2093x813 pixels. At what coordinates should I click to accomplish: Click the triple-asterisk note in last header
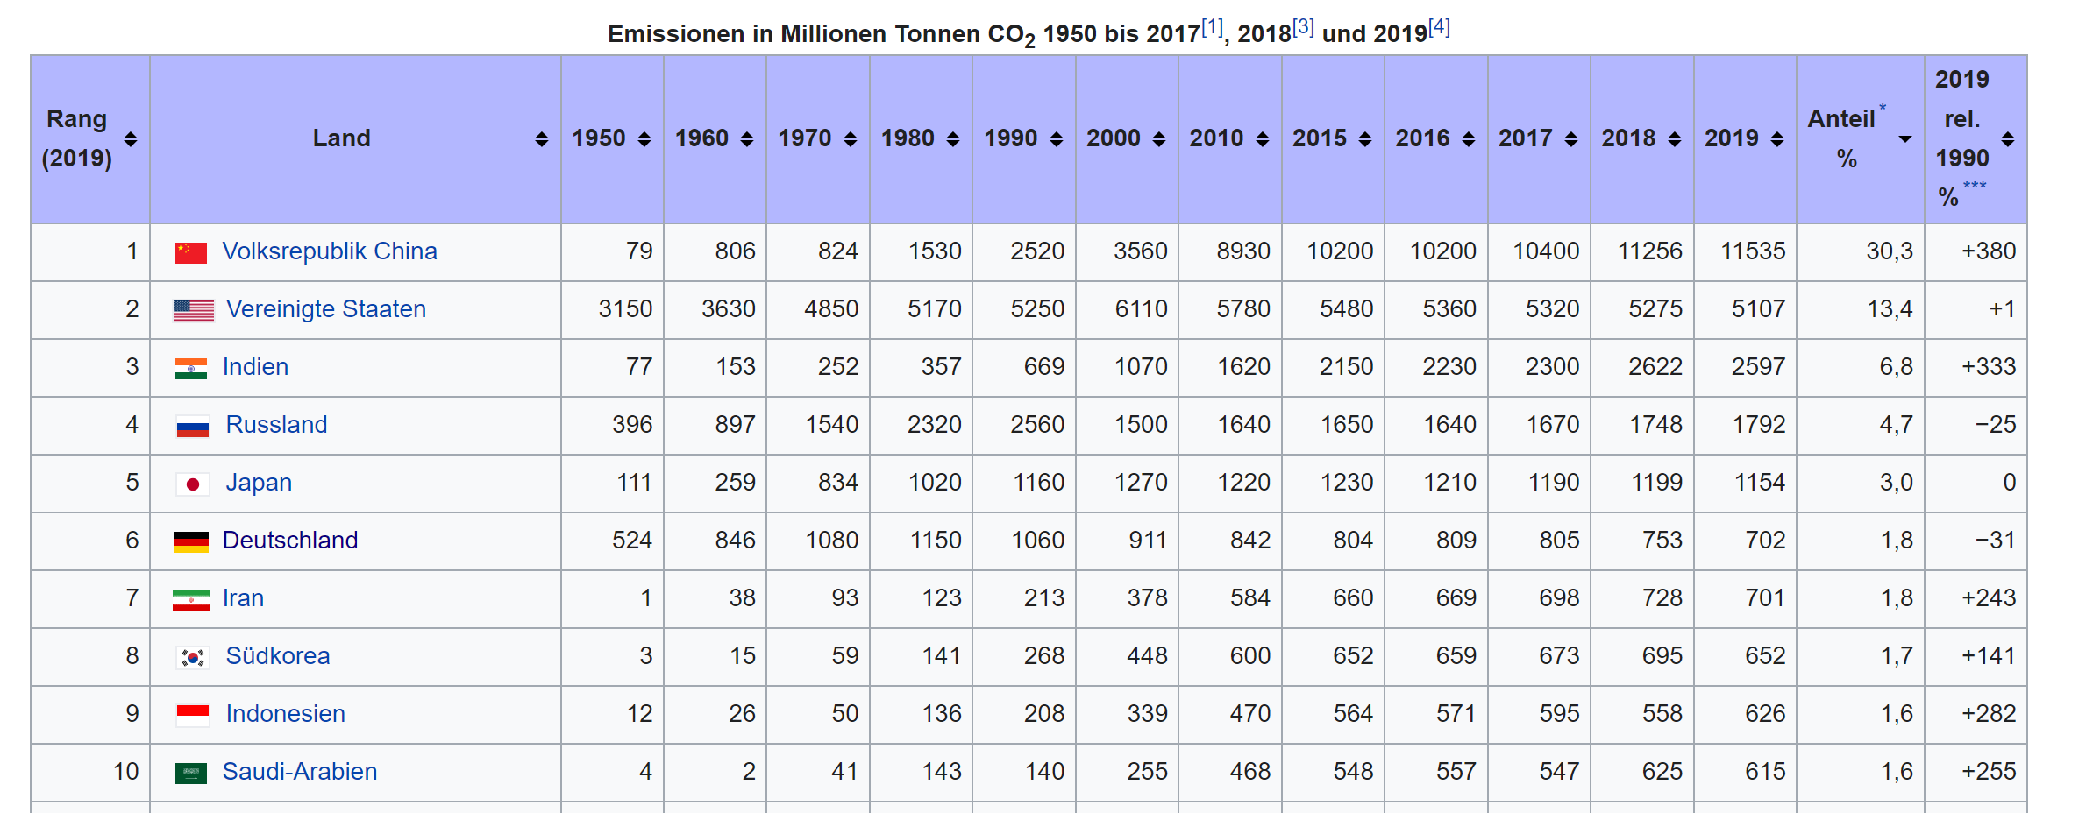tap(1975, 186)
